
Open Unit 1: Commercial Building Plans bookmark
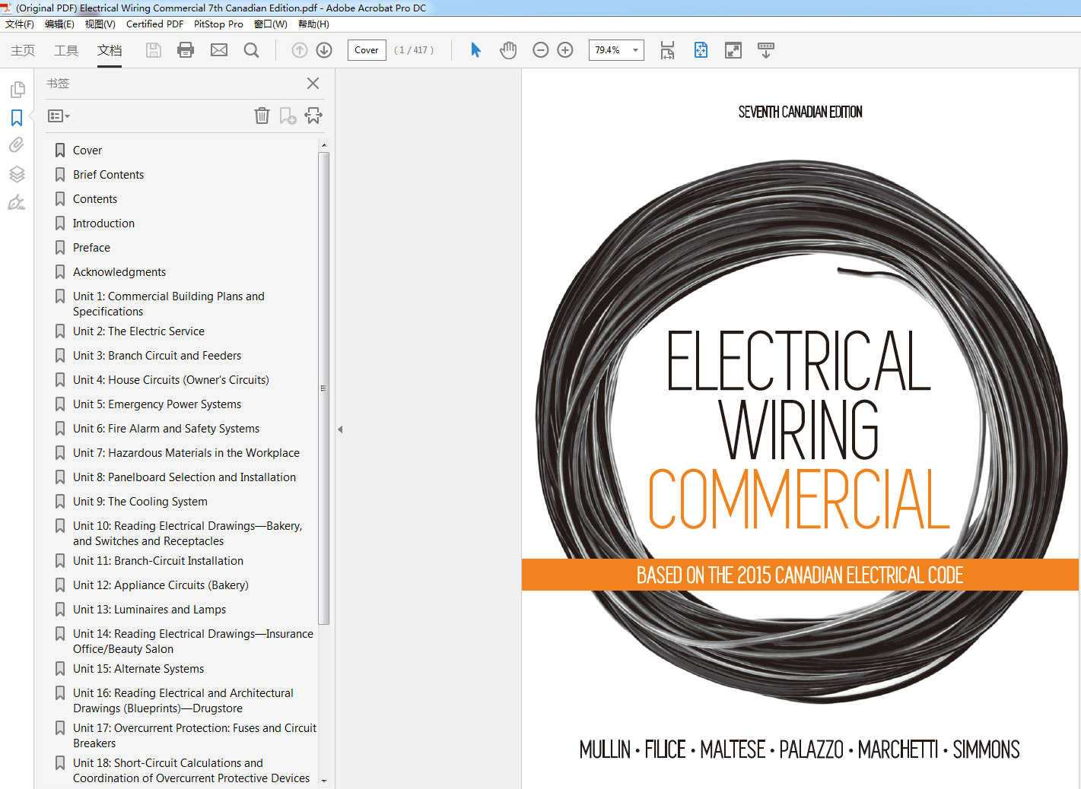pyautogui.click(x=169, y=304)
